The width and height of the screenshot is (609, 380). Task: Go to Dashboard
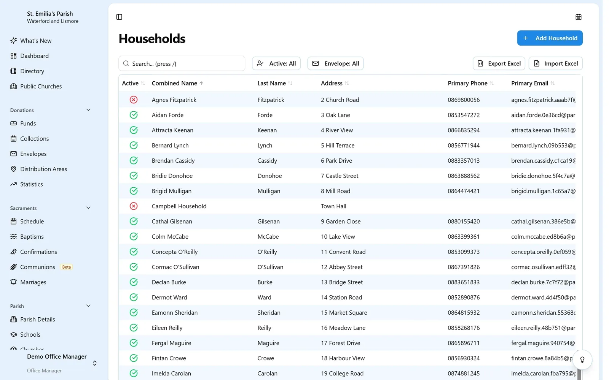point(34,56)
